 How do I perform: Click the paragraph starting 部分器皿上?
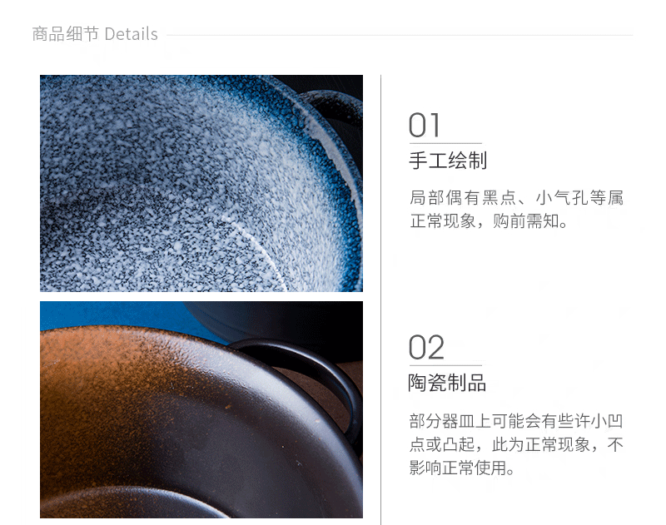pyautogui.click(x=515, y=444)
